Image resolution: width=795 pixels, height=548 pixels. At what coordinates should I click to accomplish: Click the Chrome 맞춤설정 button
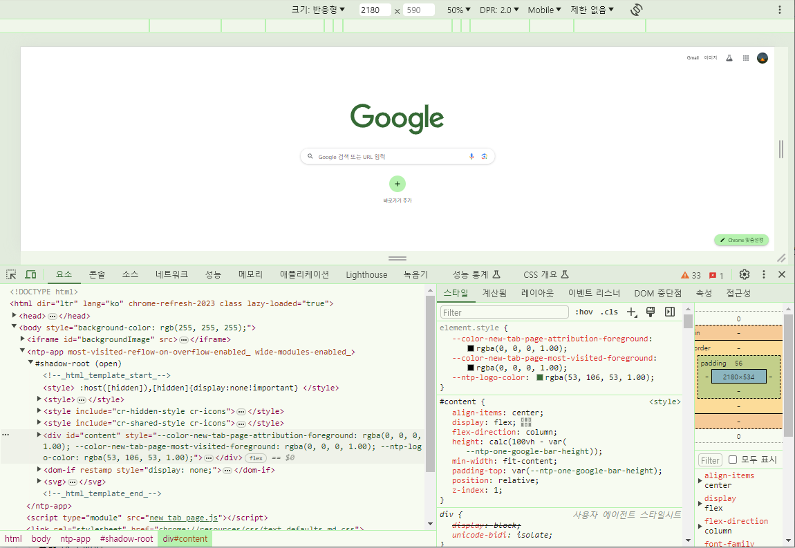(741, 240)
